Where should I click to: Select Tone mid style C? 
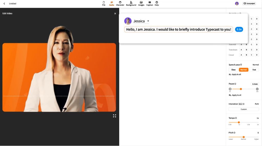tap(252, 44)
